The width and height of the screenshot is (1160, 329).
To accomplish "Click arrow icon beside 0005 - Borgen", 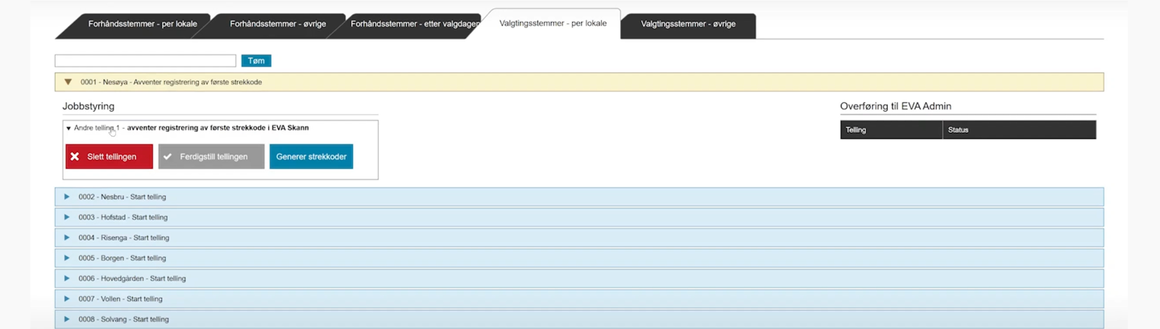I will coord(67,258).
